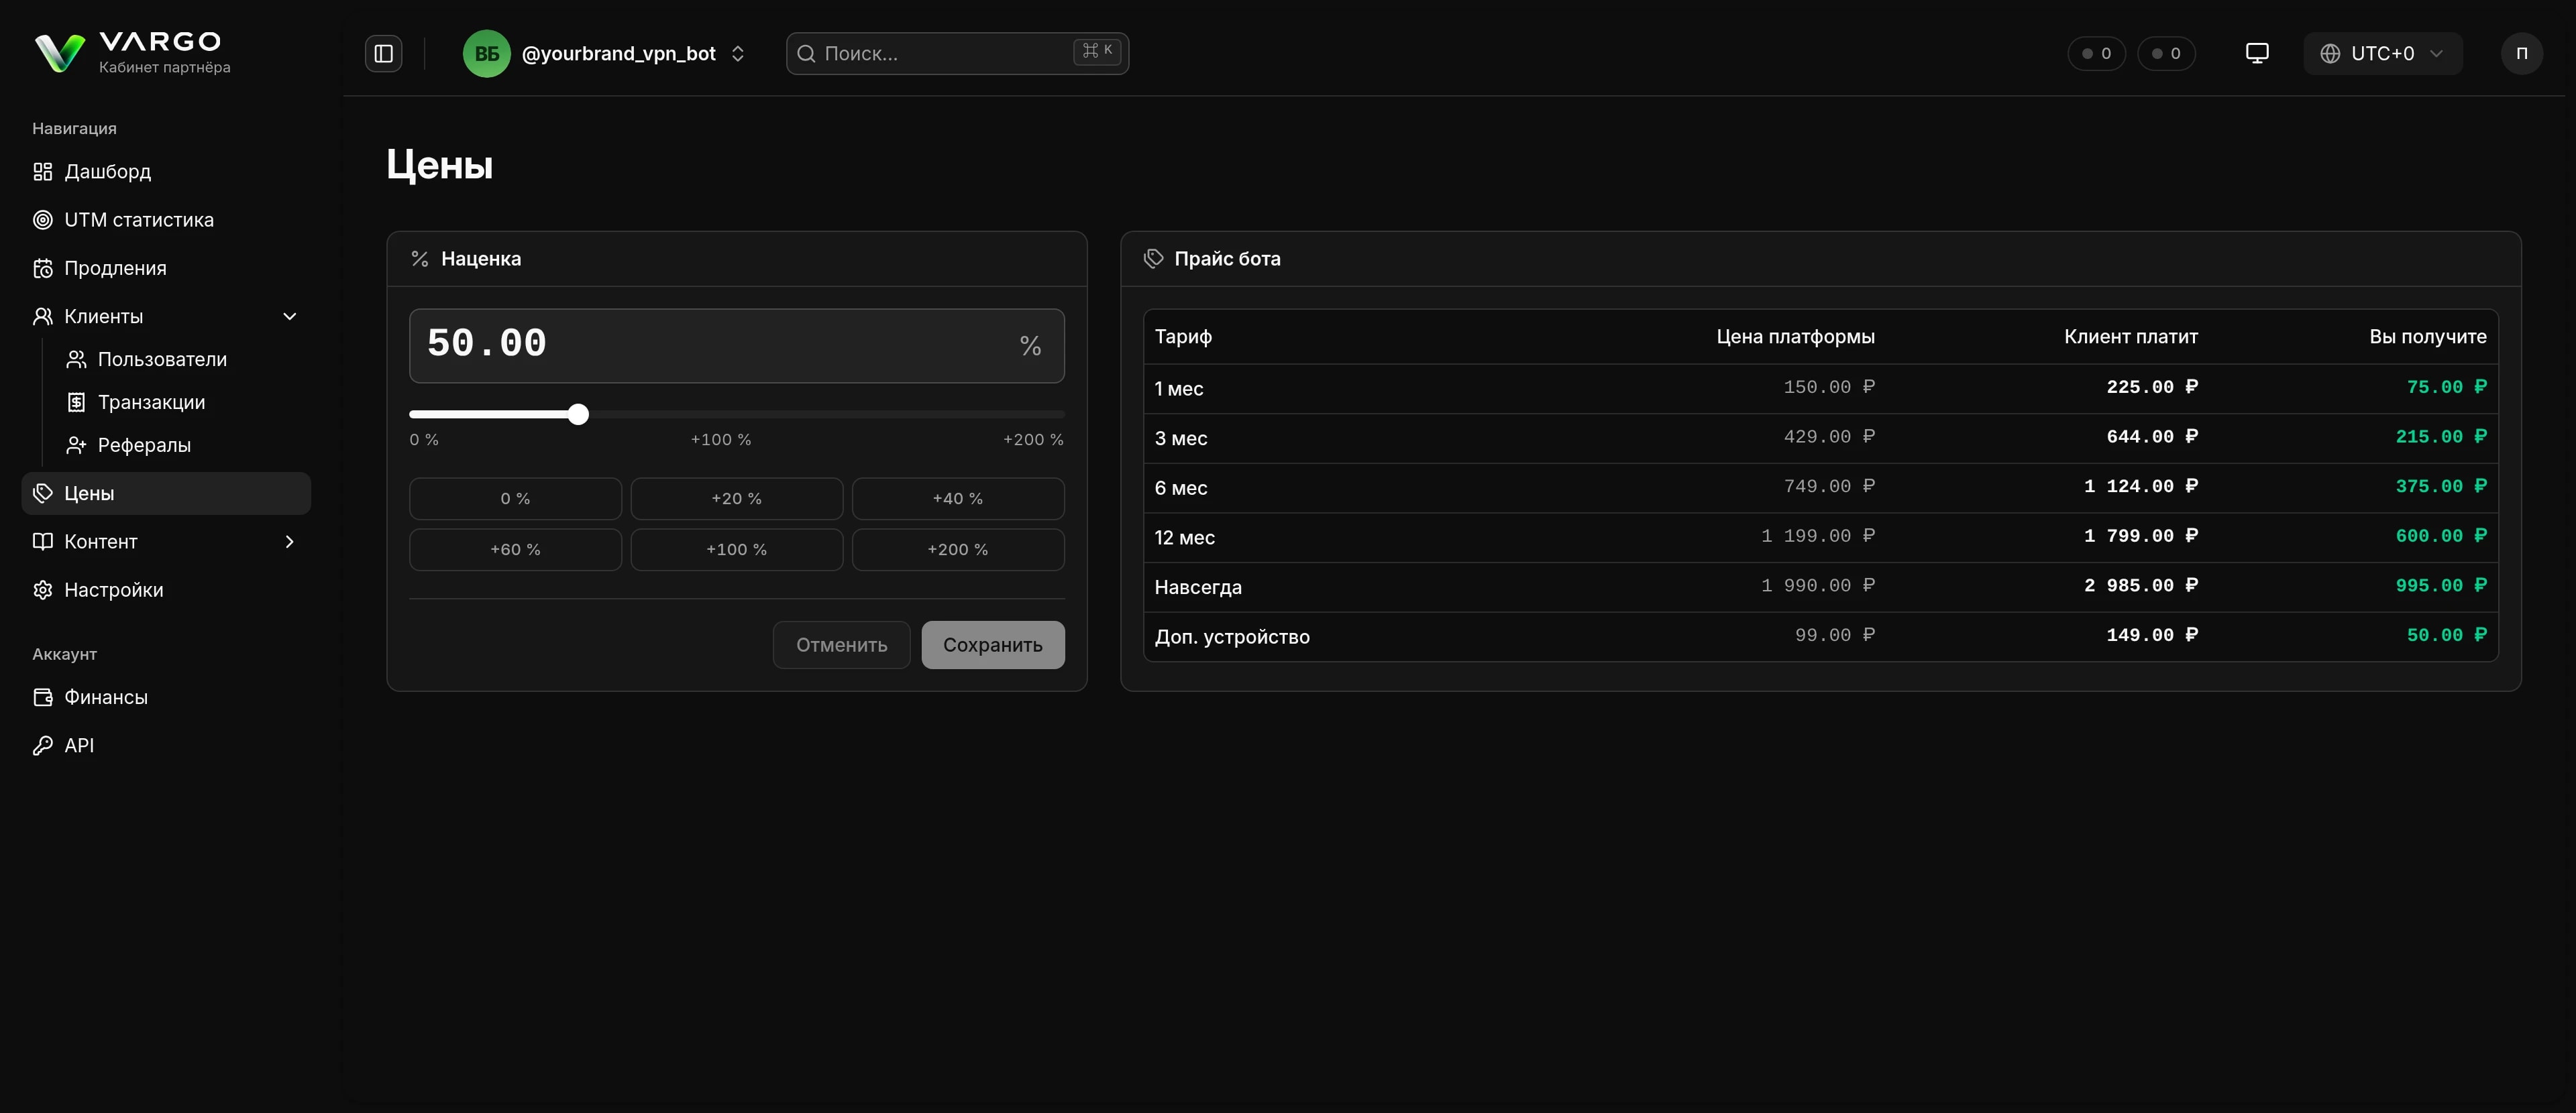The height and width of the screenshot is (1113, 2576).
Task: Choose the +60 % markup preset
Action: 515,548
